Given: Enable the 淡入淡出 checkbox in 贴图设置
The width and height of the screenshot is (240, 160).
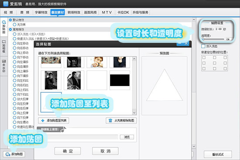Looking at the screenshot, I should tap(203, 46).
